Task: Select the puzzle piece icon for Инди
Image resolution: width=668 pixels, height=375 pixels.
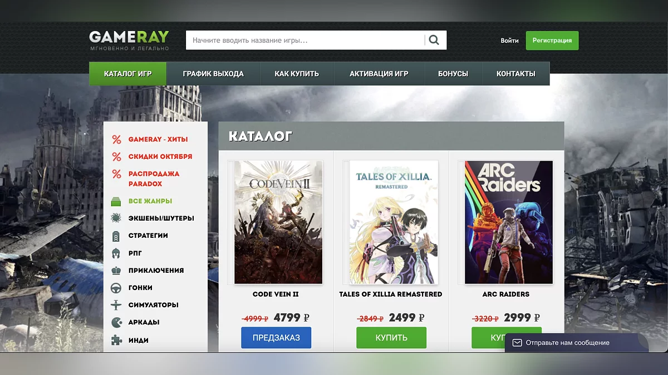Action: tap(116, 340)
